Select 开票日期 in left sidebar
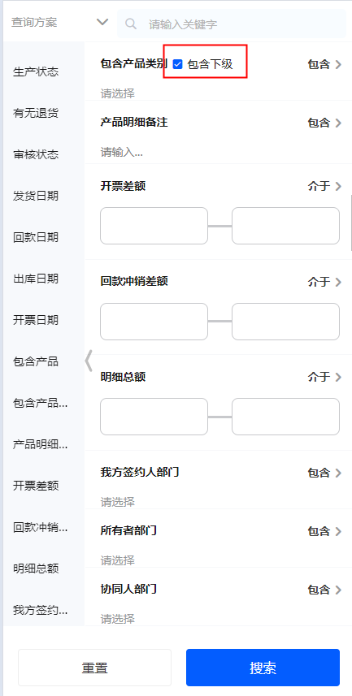The image size is (352, 696). tap(36, 320)
